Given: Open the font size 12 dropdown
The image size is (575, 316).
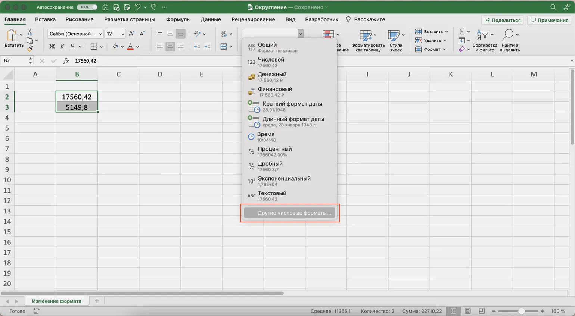Looking at the screenshot, I should pos(123,34).
